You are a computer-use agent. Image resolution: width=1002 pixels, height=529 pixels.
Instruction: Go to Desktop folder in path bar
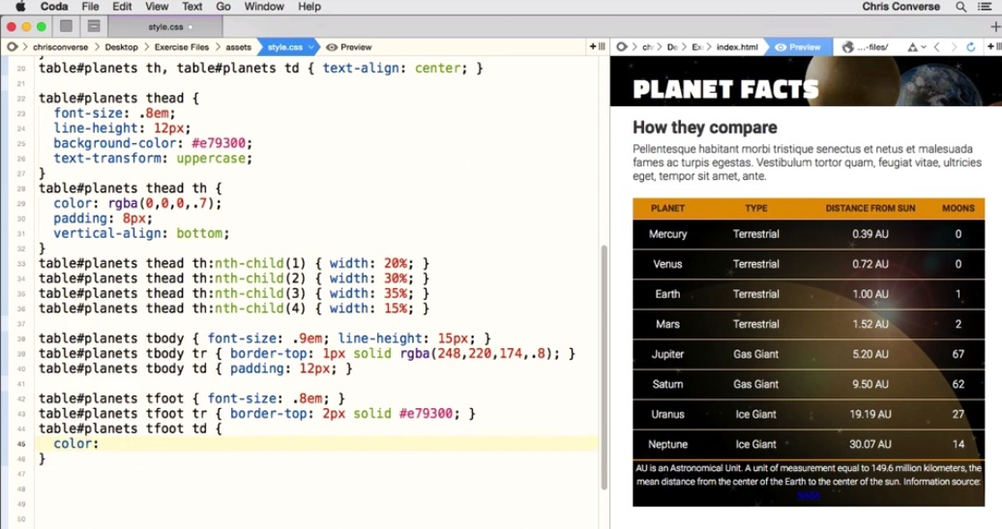tap(122, 47)
